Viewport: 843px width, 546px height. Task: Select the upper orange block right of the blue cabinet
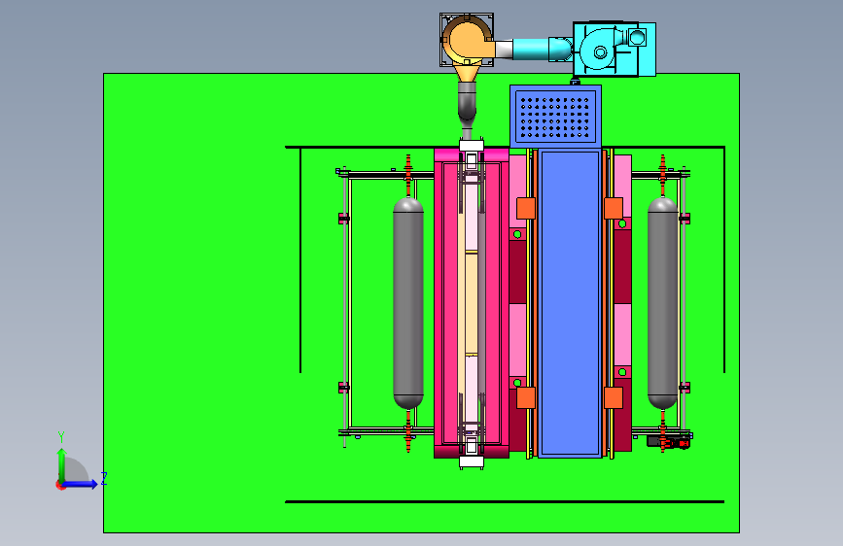coord(614,209)
